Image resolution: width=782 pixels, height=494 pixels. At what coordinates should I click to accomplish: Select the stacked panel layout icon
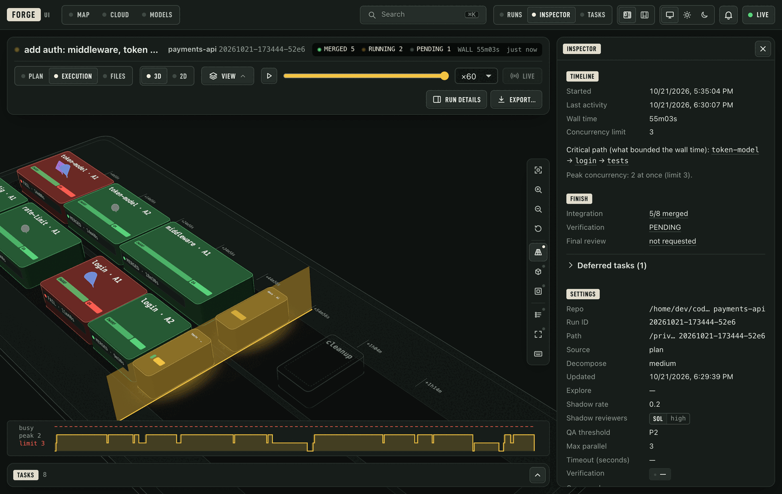(x=628, y=15)
